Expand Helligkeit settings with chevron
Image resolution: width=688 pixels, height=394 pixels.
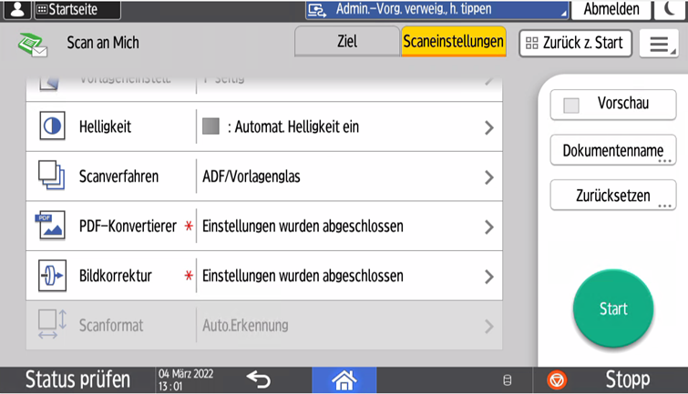(x=488, y=128)
